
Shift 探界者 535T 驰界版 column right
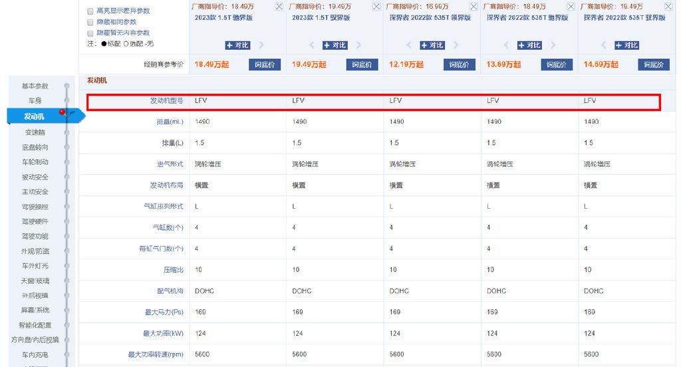(x=553, y=45)
